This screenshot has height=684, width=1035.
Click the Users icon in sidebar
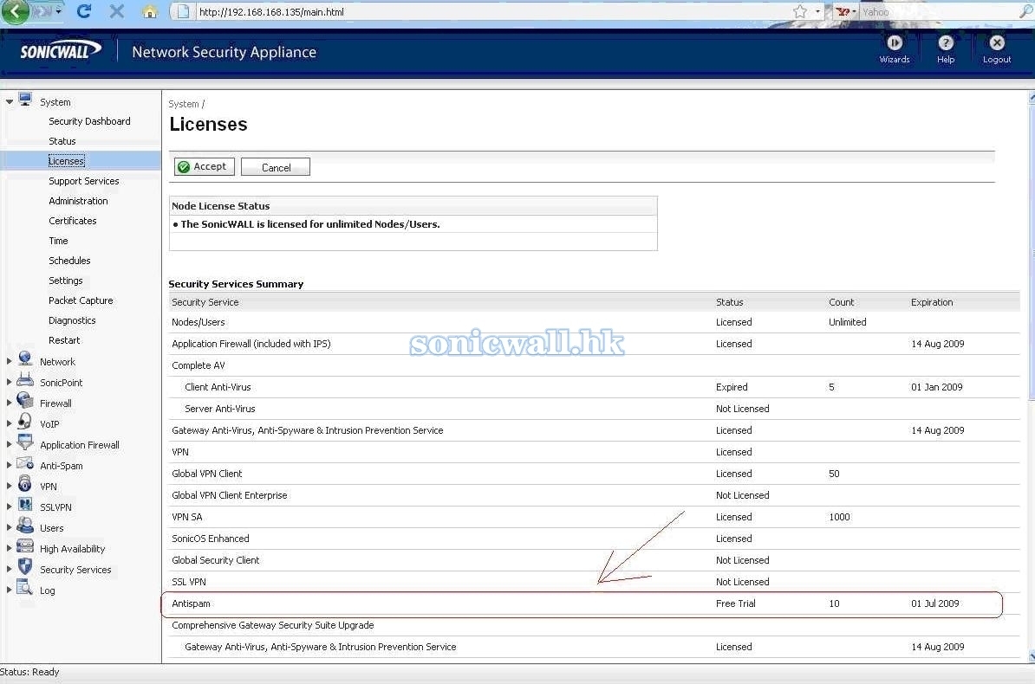click(25, 525)
